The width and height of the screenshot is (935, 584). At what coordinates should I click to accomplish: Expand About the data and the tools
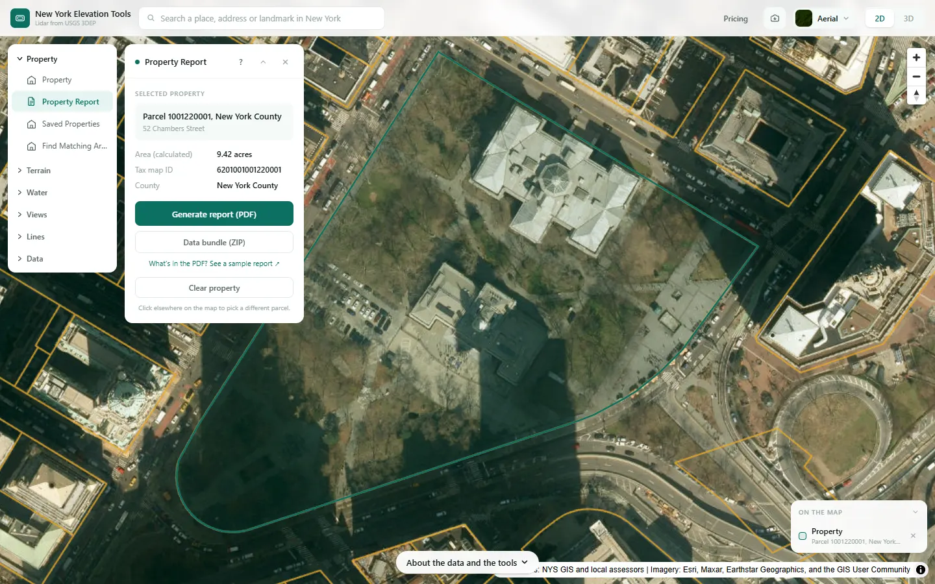pos(467,563)
